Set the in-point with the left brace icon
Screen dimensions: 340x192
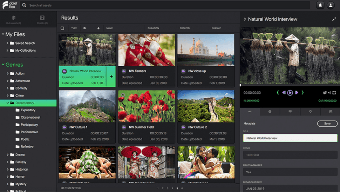(x=278, y=93)
